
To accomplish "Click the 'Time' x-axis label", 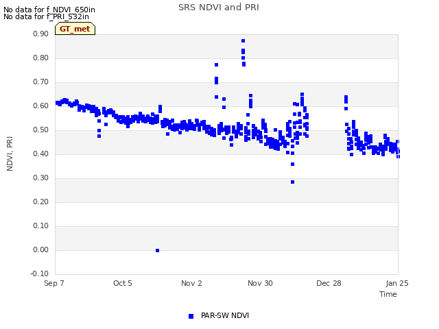I will coord(388,294).
